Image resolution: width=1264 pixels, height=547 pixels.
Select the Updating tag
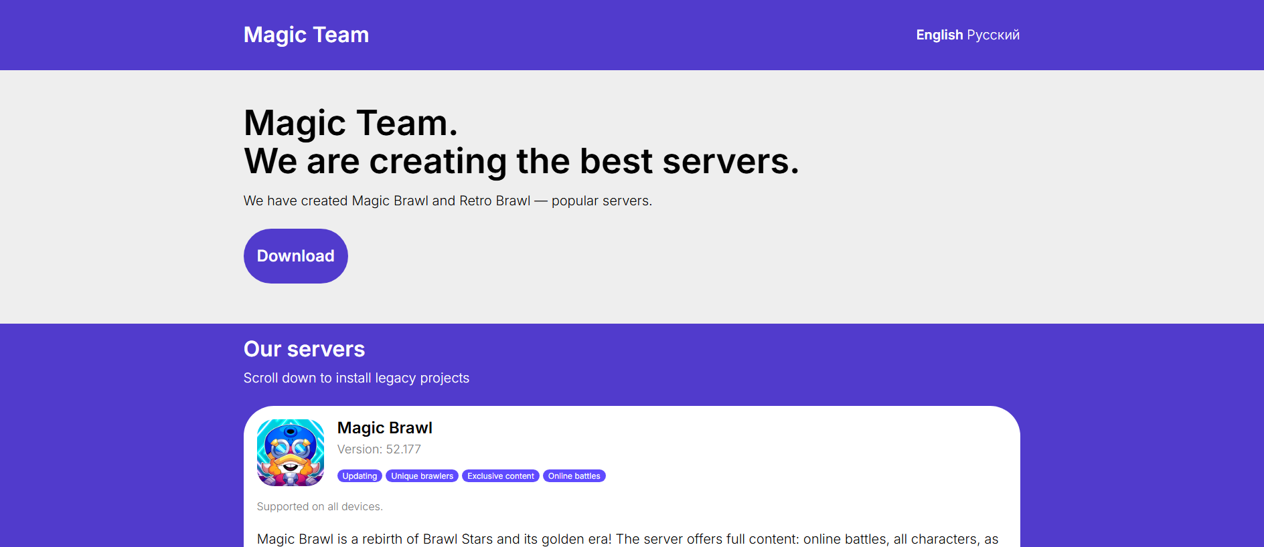[x=360, y=476]
